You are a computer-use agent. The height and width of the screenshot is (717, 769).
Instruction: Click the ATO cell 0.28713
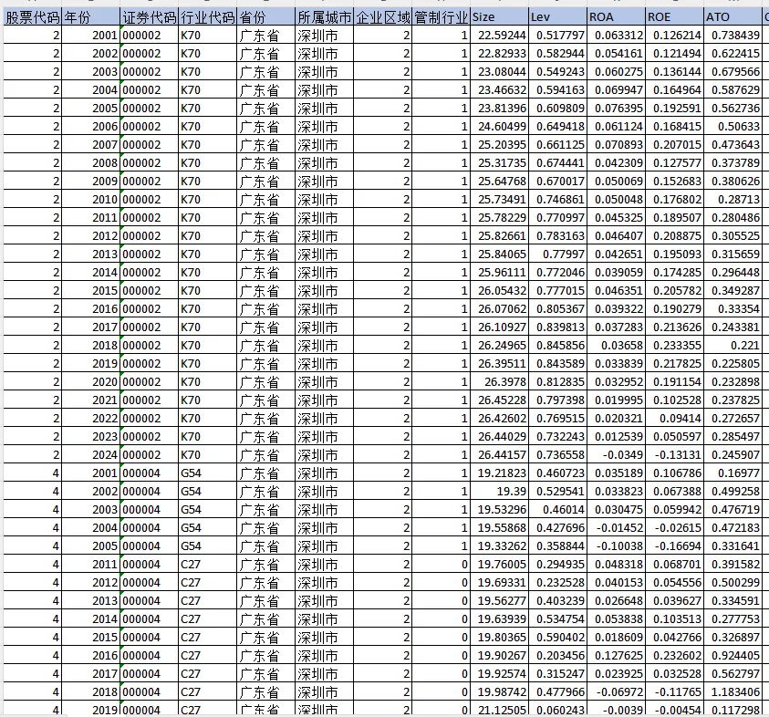coord(733,199)
